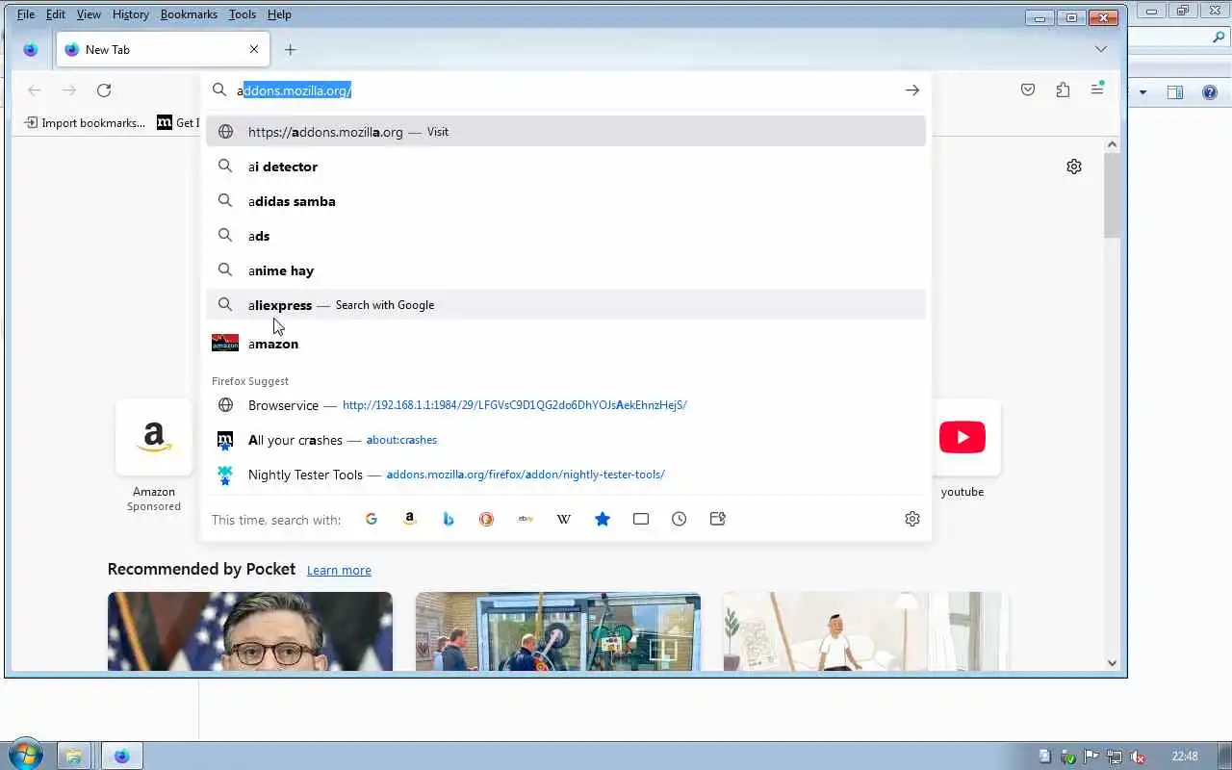Click the page scrollbar down arrow
Image resolution: width=1232 pixels, height=770 pixels.
(x=1112, y=662)
